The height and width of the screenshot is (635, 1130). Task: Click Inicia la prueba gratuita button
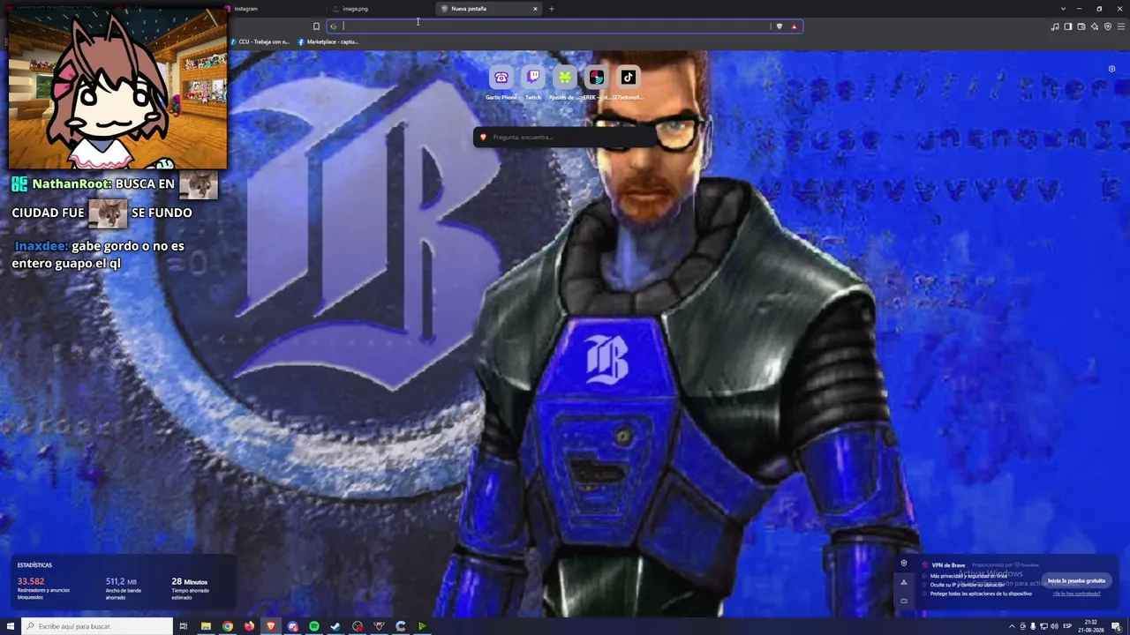(x=1076, y=580)
